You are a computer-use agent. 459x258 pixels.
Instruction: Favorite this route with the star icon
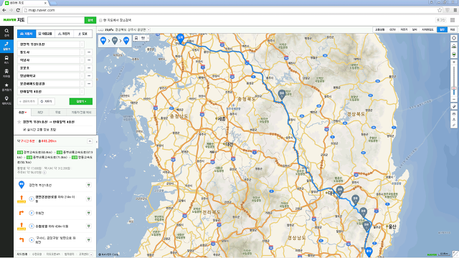(19, 122)
